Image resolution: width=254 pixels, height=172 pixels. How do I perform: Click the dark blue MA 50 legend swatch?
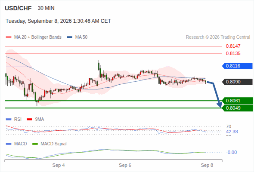(70, 37)
